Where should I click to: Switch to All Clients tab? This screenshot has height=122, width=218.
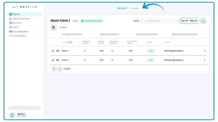(x=135, y=8)
